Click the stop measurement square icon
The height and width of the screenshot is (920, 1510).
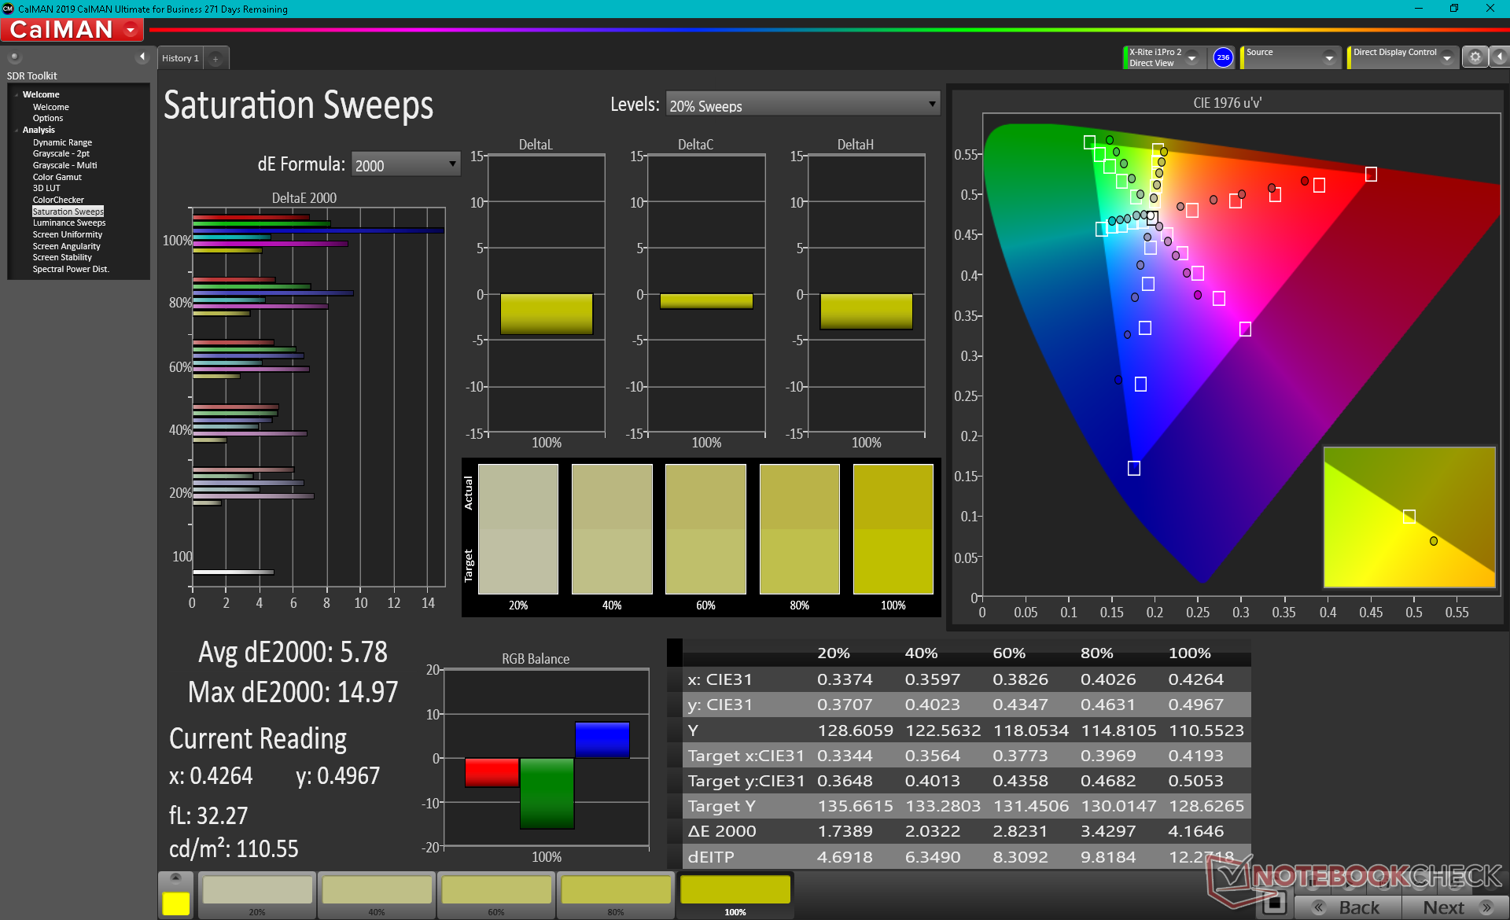[x=1273, y=904]
